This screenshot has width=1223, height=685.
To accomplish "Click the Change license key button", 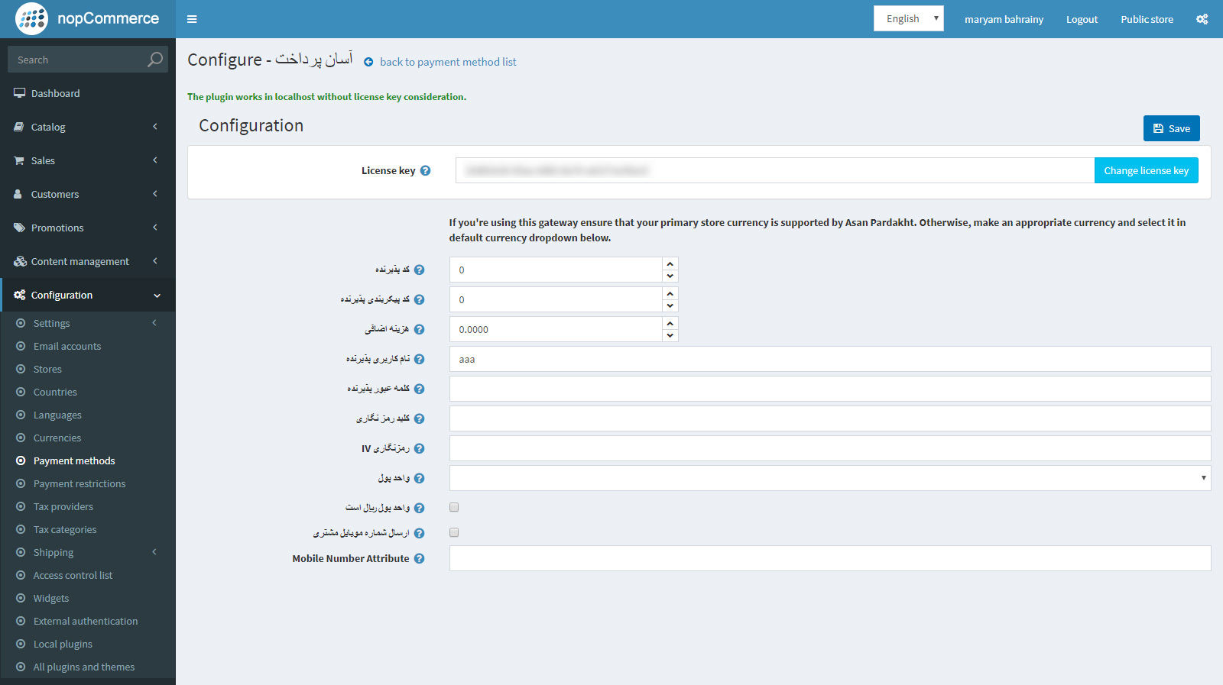I will 1146,170.
